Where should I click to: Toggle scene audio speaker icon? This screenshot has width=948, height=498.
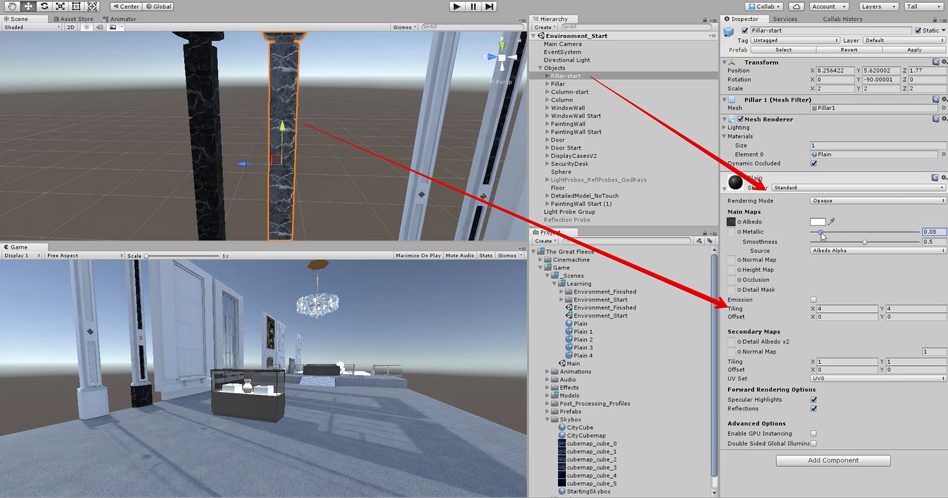click(99, 27)
